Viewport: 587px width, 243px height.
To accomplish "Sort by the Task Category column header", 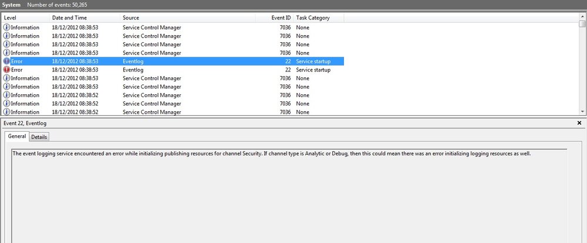I will tap(319, 18).
